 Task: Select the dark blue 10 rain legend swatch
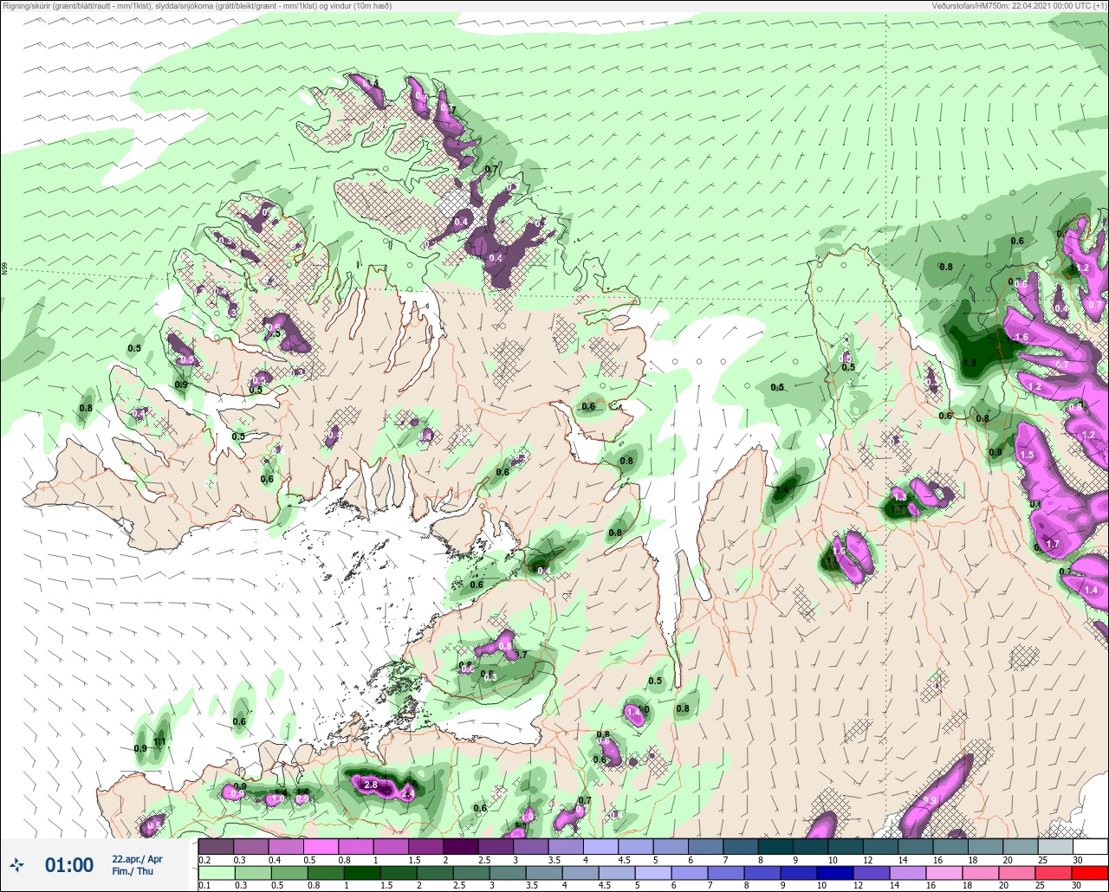[835, 873]
